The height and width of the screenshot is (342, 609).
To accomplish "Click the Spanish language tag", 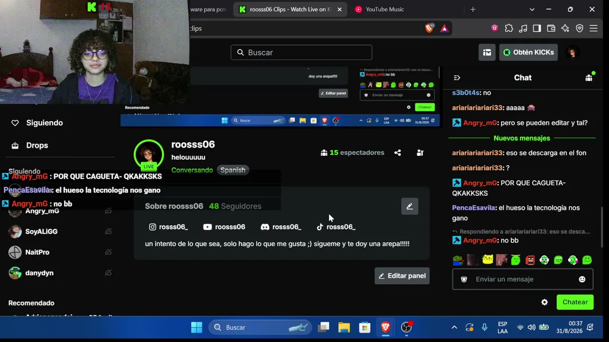I will point(233,170).
